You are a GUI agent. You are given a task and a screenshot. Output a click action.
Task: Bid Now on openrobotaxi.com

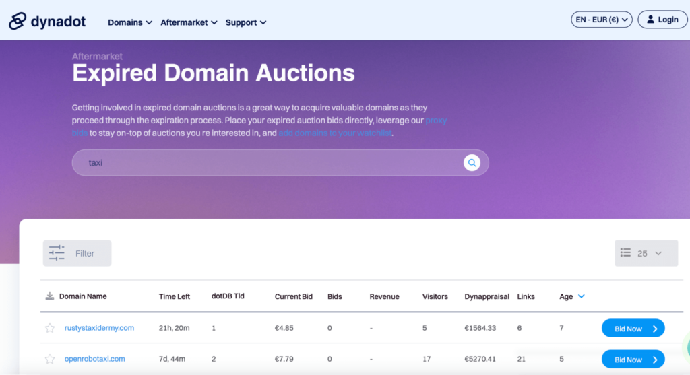(633, 360)
